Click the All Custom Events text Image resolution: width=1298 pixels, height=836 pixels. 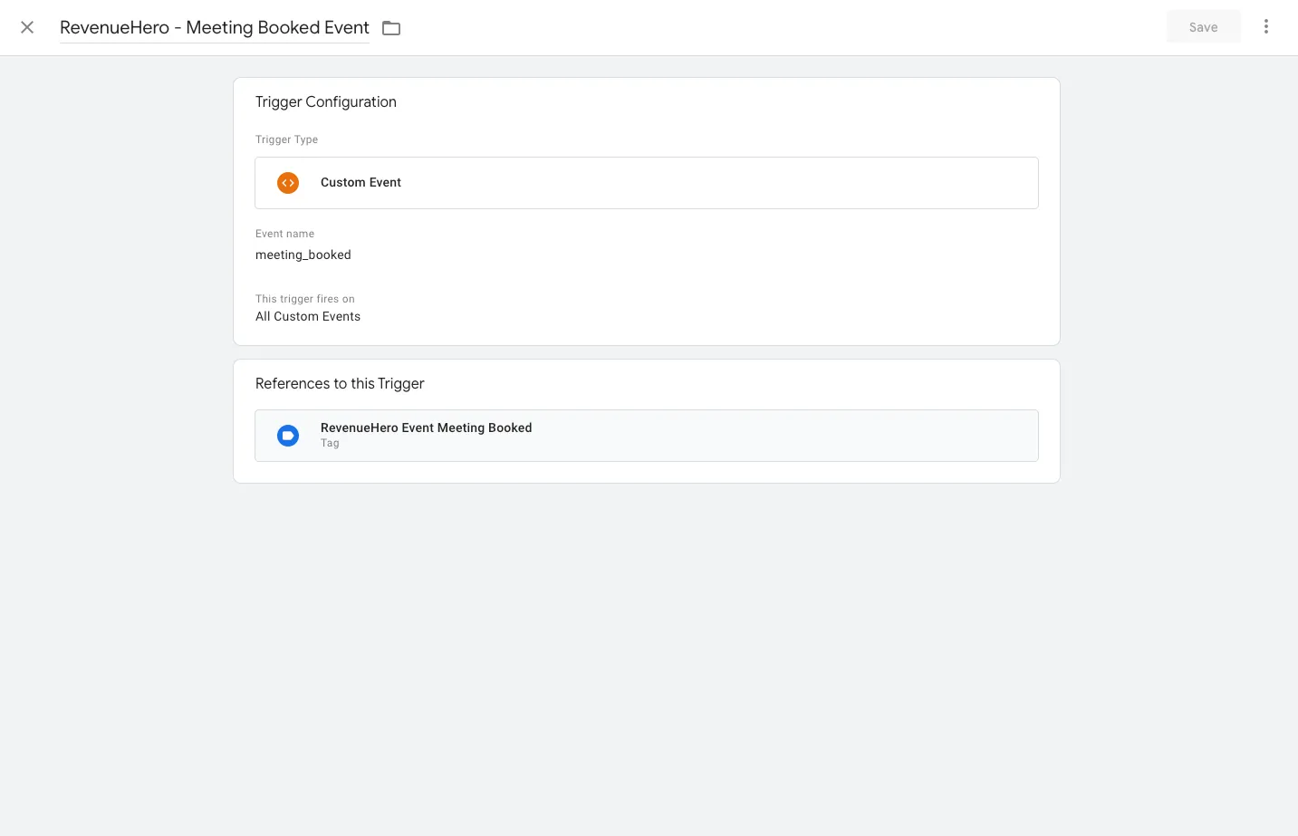[x=308, y=316]
